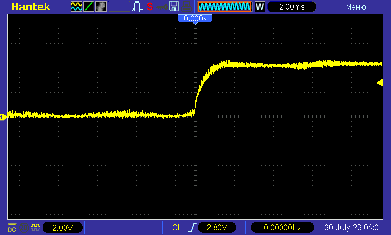Click the pulse acquisition mode icon

[x=137, y=7]
